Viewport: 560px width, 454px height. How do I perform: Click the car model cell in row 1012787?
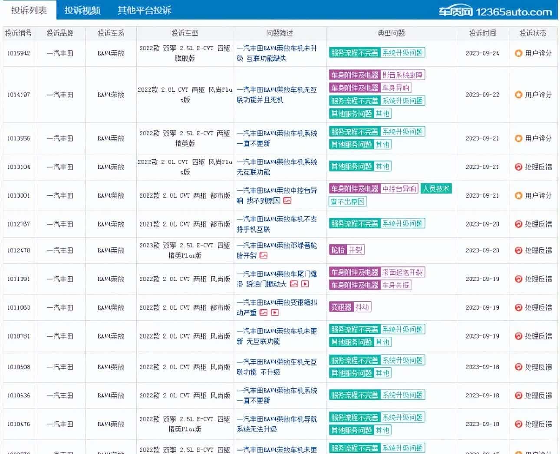185,224
